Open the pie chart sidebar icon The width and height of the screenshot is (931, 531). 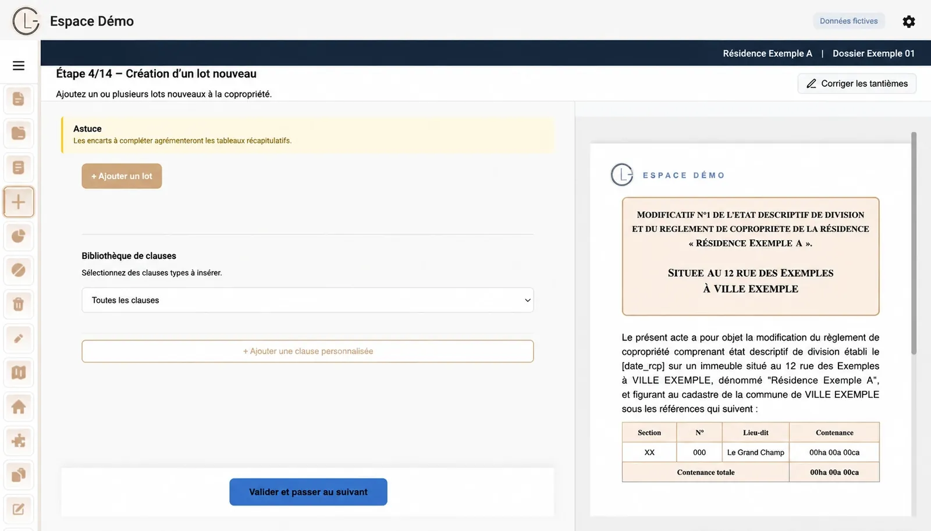(x=19, y=236)
